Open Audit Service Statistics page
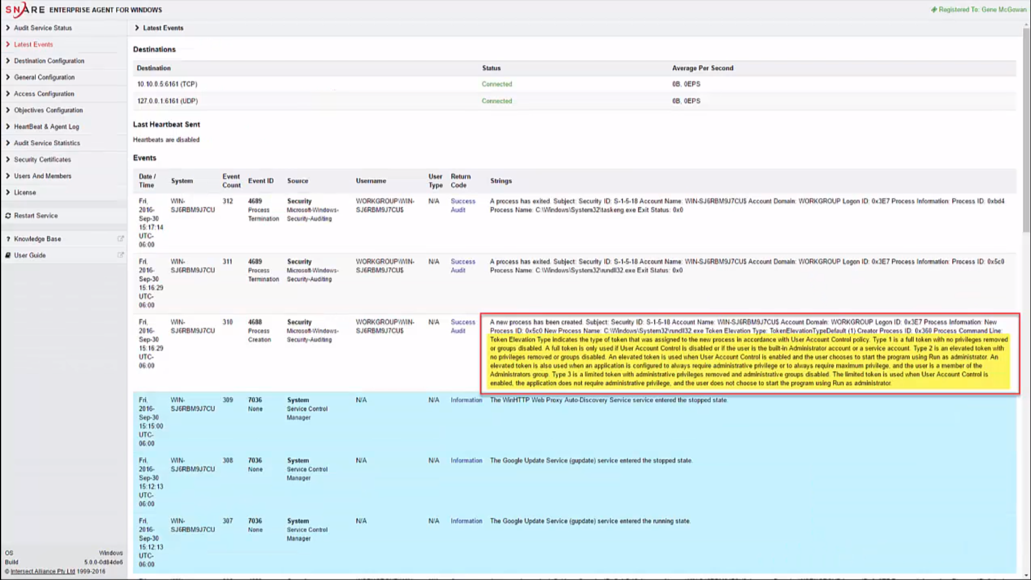The height and width of the screenshot is (580, 1031). [x=47, y=143]
